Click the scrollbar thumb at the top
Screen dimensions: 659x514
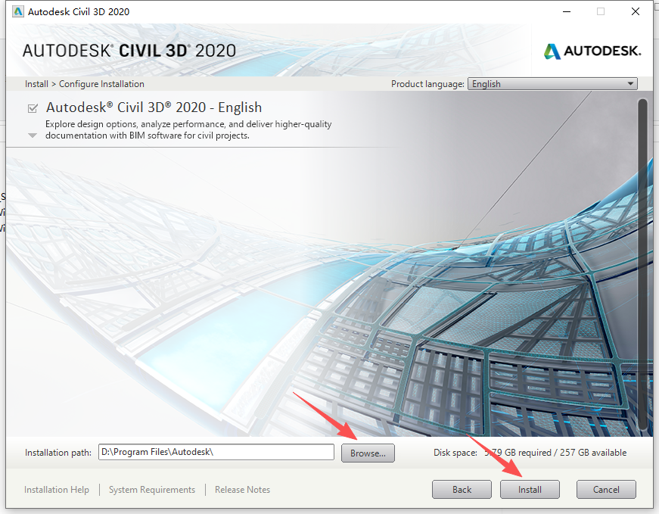click(647, 121)
